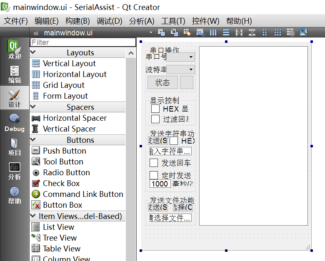
Task: Collapse the Item Views (Model-Based) category
Action: tap(33, 216)
